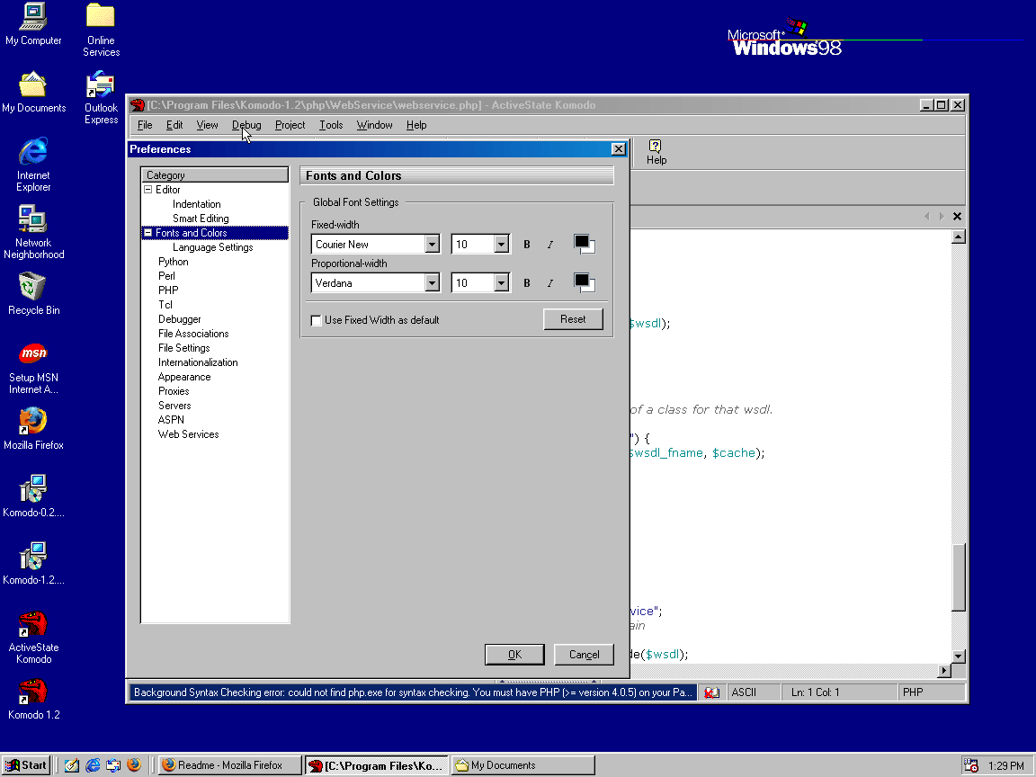Toggle italic for the Proportional-width font
This screenshot has height=777, width=1036.
pos(549,283)
